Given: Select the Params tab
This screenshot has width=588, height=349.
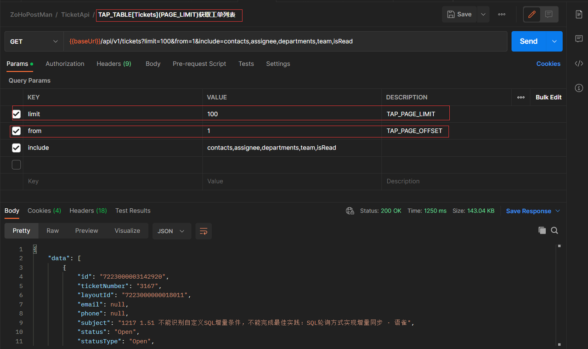Looking at the screenshot, I should [20, 64].
